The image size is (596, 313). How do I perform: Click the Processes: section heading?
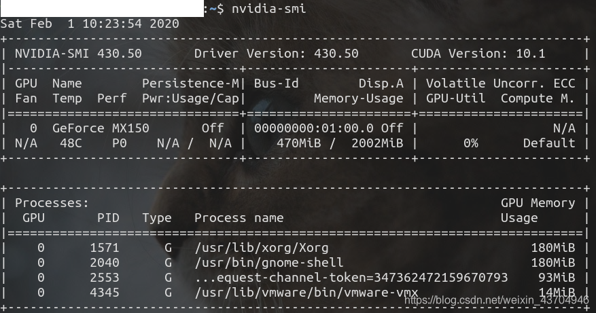tap(52, 203)
